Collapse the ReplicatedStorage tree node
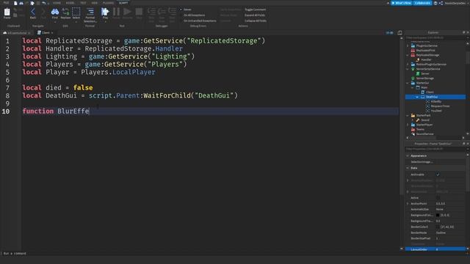Screen dimensions: 470x264 408,55
